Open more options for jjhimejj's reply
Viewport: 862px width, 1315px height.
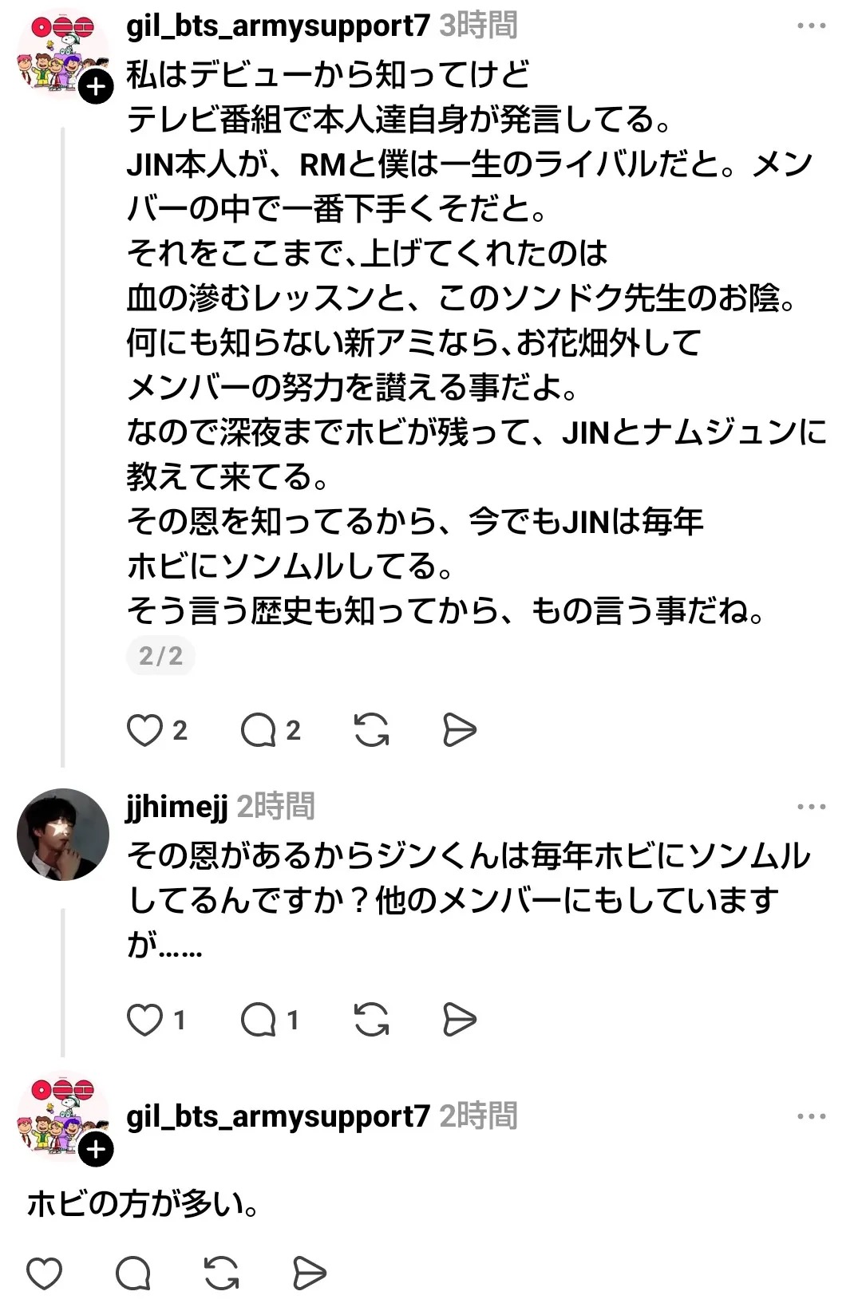coord(811,807)
